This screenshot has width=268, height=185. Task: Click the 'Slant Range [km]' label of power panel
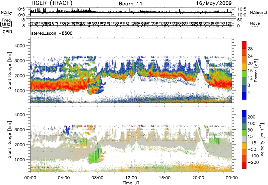[x=9, y=70]
